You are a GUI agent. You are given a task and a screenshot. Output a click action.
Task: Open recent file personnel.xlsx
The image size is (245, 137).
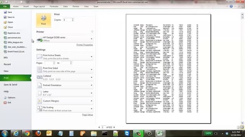tap(13, 38)
